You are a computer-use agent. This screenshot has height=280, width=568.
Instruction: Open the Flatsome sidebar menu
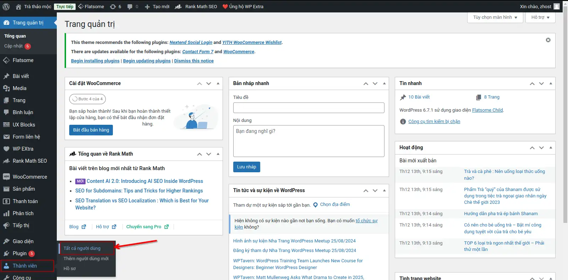point(28,60)
